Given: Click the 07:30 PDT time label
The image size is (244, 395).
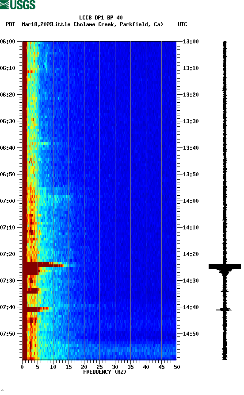Looking at the screenshot, I should [x=8, y=281].
